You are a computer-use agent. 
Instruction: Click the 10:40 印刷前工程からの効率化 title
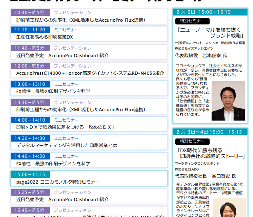pyautogui.click(x=81, y=20)
